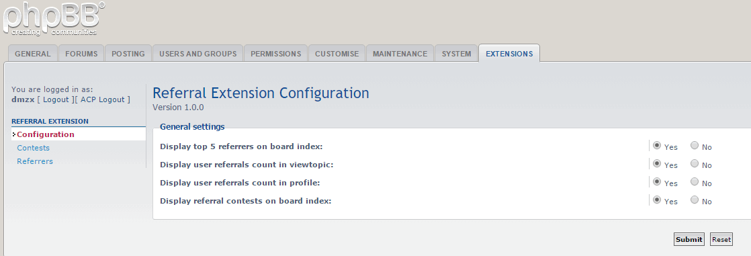Select No for top 5 referrers display
Viewport: 751px width, 256px height.
pos(695,146)
